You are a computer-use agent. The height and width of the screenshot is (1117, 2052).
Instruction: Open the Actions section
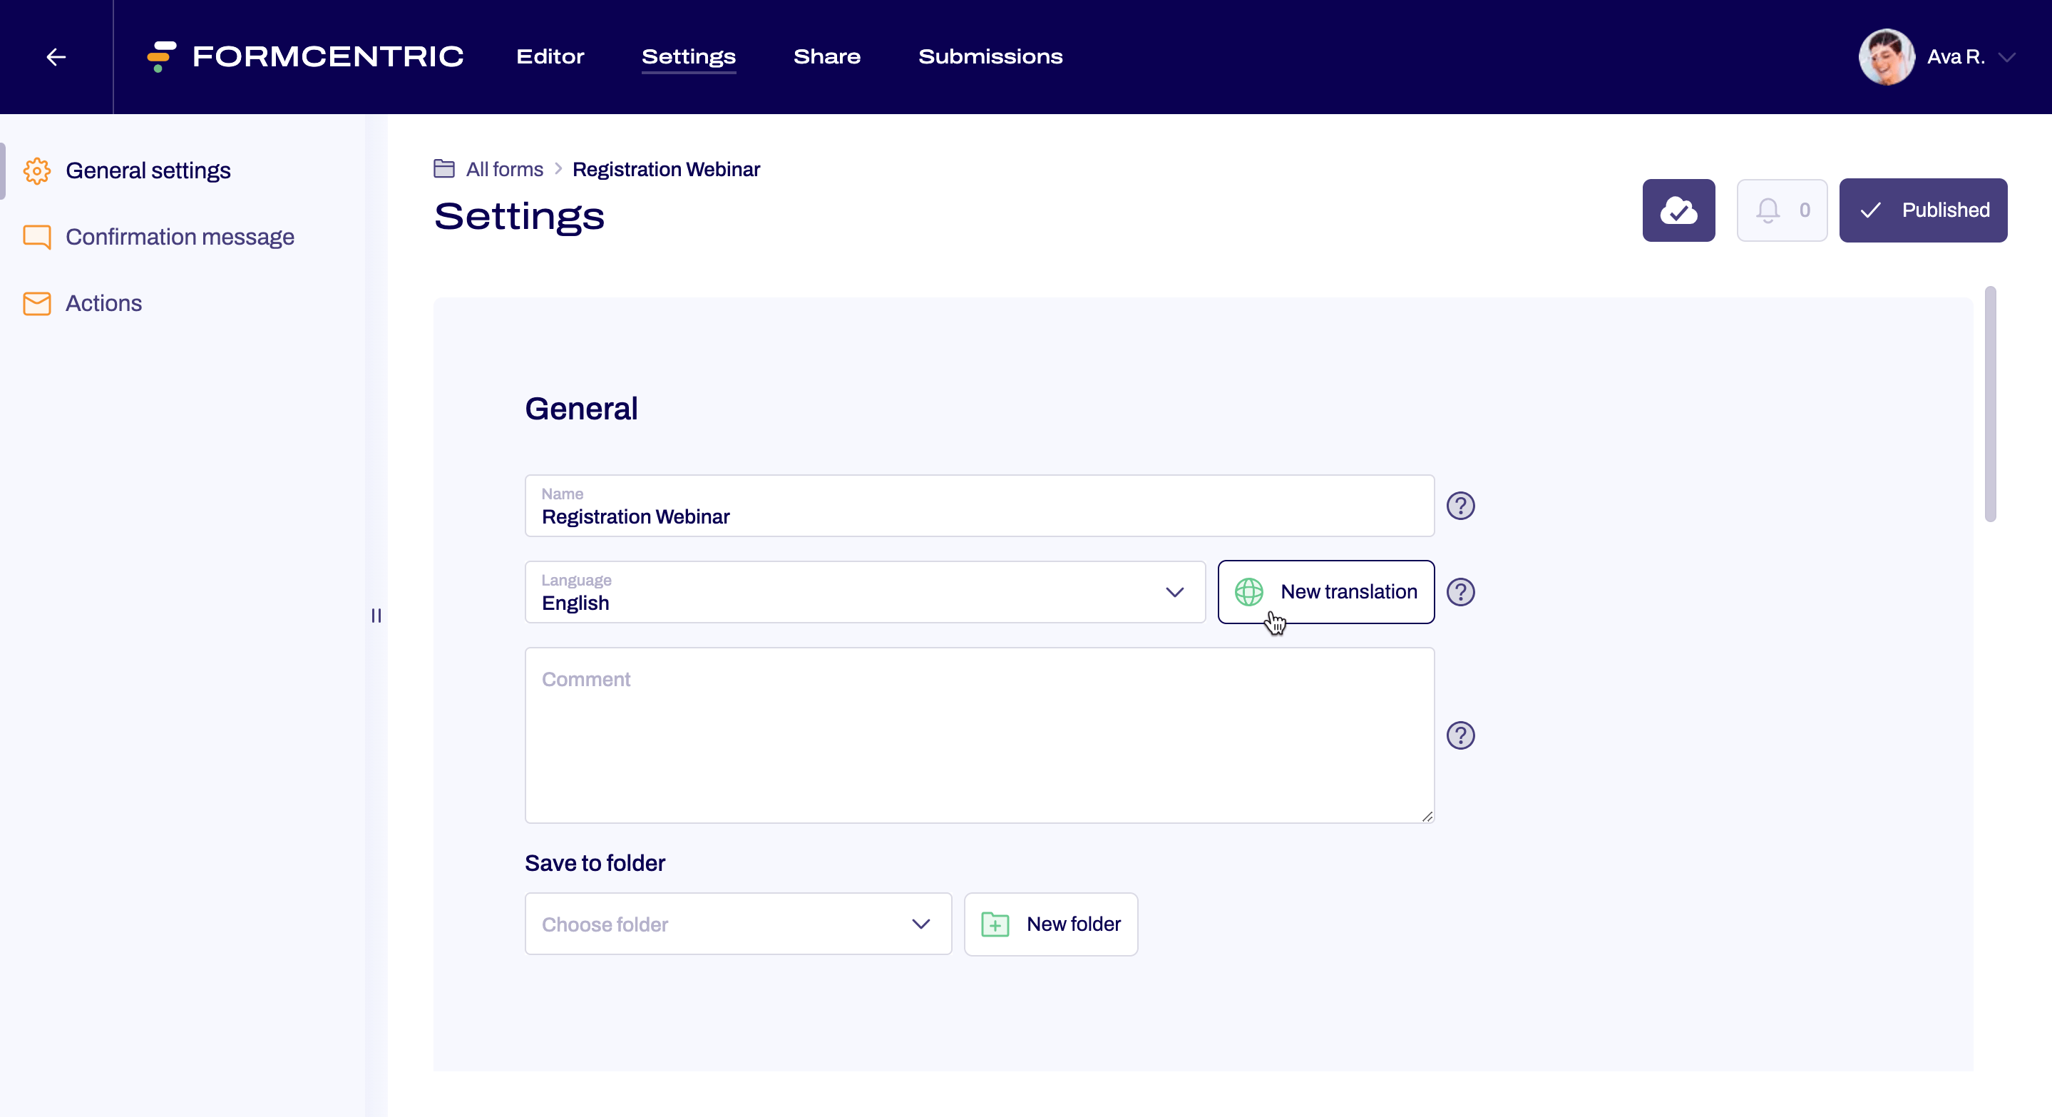pyautogui.click(x=103, y=302)
